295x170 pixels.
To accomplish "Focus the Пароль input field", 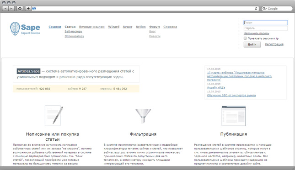I will pos(265,28).
